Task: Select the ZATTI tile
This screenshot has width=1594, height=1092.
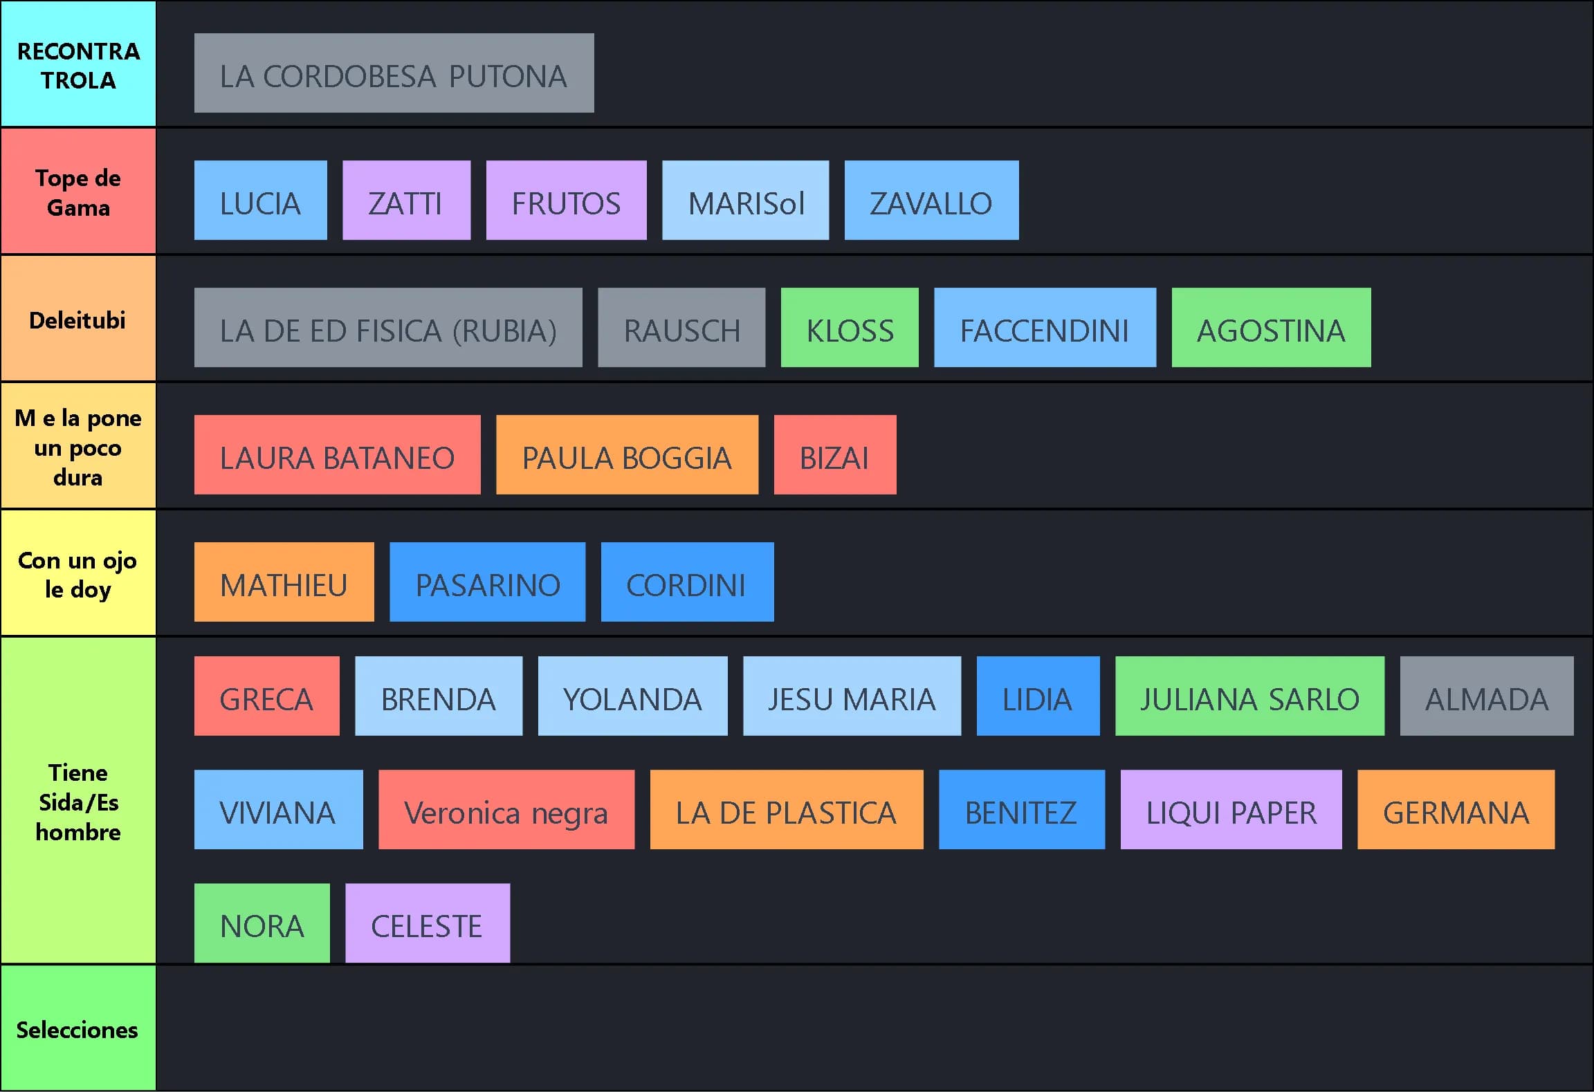Action: pos(406,201)
